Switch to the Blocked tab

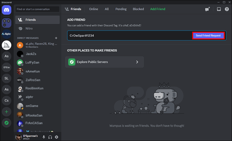coord(138,9)
